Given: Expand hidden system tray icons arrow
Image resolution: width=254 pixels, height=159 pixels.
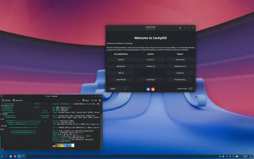Looking at the screenshot, I should 240,156.
